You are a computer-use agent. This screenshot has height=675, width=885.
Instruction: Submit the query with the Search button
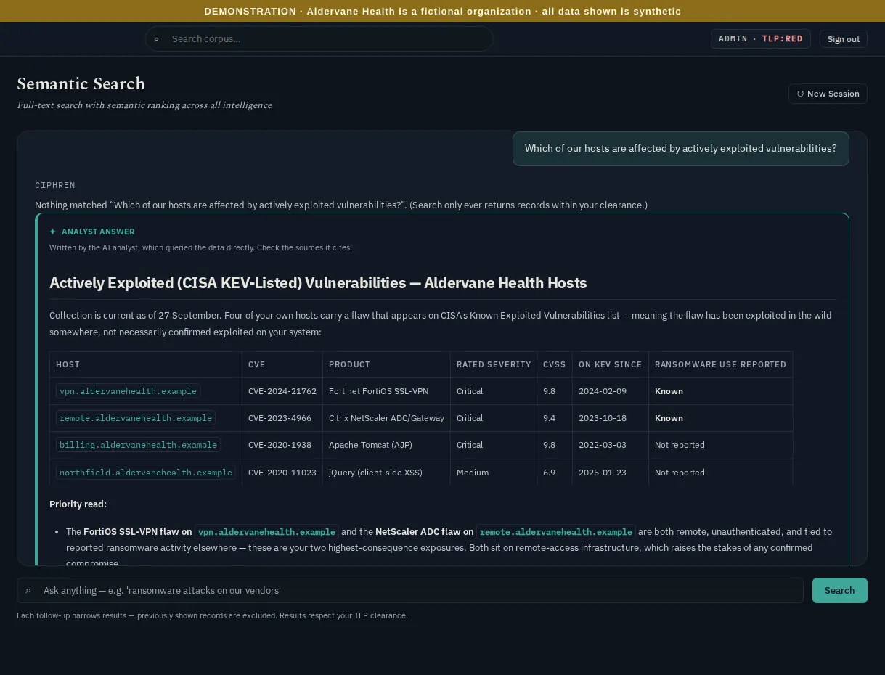[x=839, y=590]
